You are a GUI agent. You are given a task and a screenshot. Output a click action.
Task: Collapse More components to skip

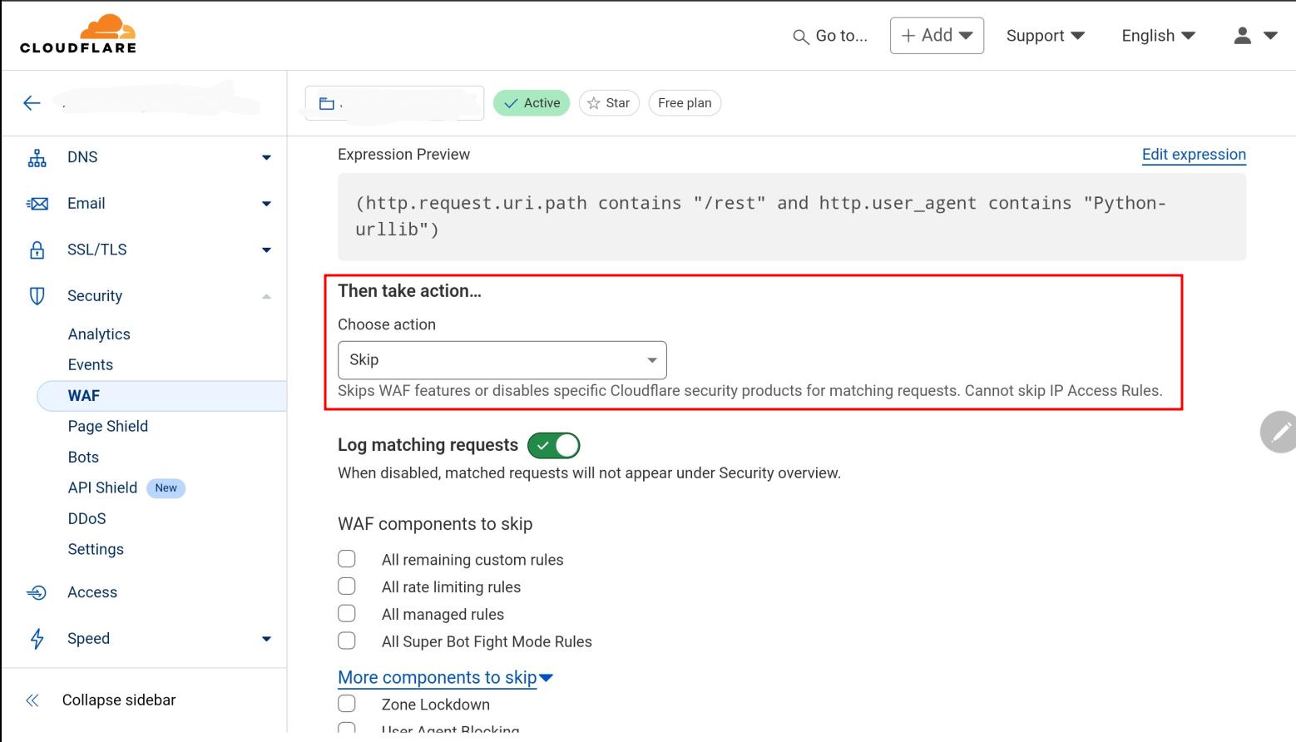click(x=445, y=677)
